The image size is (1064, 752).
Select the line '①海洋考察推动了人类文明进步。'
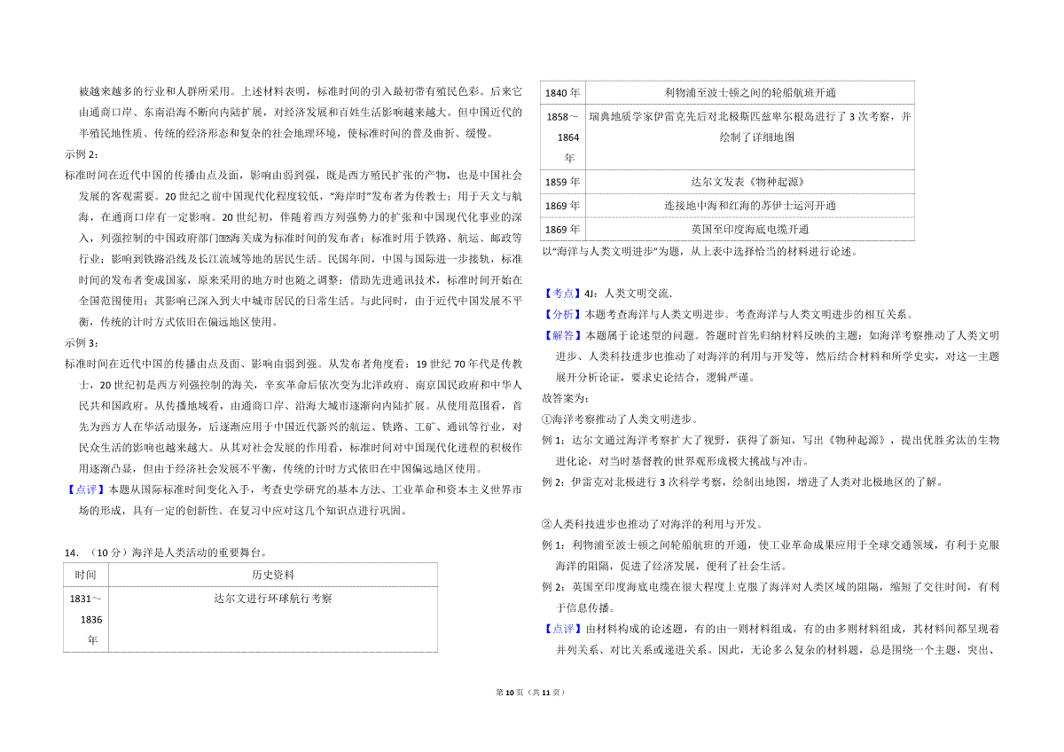tap(620, 419)
